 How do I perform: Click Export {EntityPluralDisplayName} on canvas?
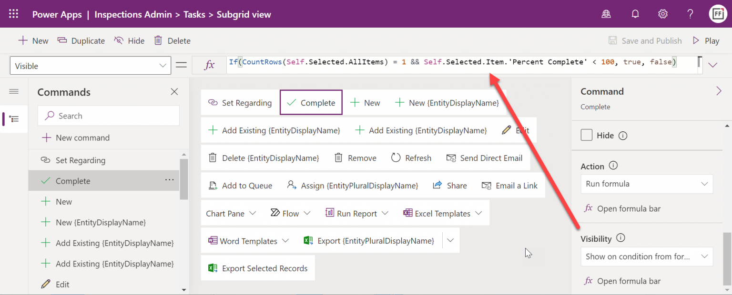pos(369,241)
